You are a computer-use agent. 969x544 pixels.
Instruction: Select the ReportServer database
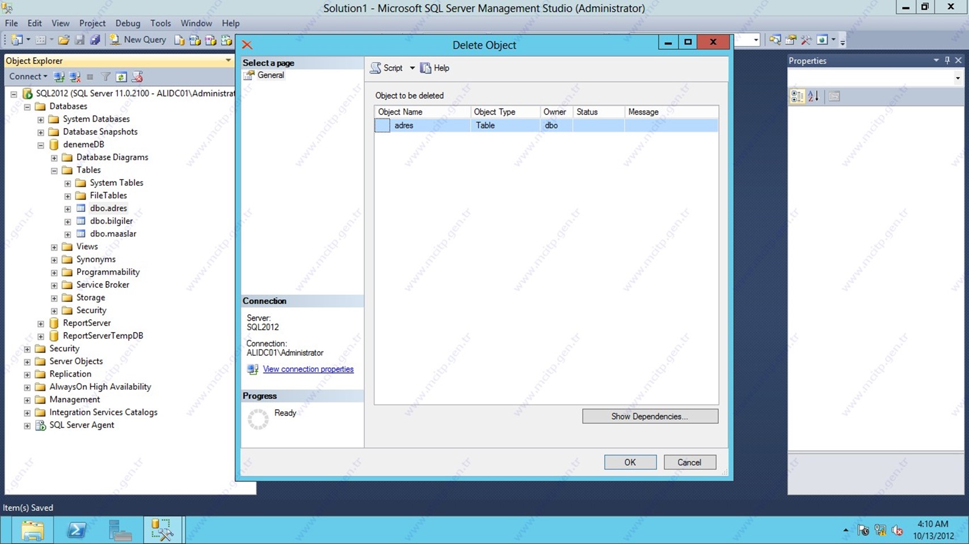[87, 323]
